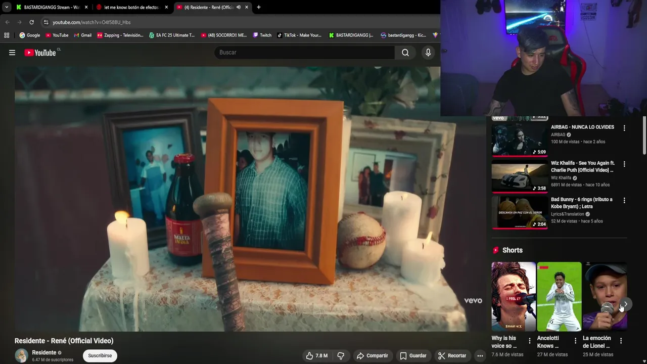Open options for 'Why is his voice so' short

tap(530, 341)
